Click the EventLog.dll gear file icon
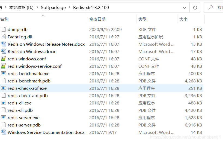Screen dimensions: 223x142 tap(4, 37)
